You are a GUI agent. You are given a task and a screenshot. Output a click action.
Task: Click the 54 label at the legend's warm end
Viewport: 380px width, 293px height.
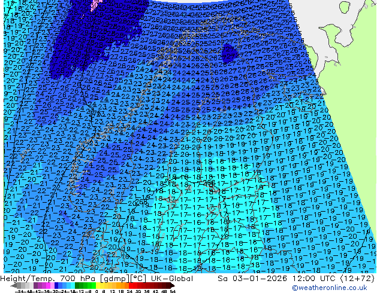[x=173, y=291]
